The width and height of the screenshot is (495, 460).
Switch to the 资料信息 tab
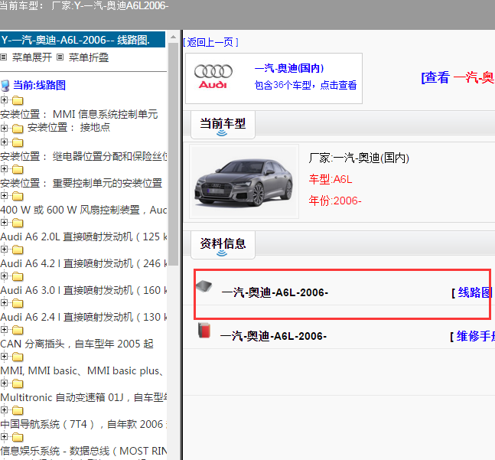coord(223,245)
